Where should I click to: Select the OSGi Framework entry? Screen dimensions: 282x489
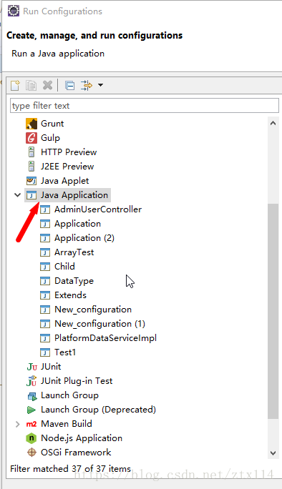click(x=69, y=453)
